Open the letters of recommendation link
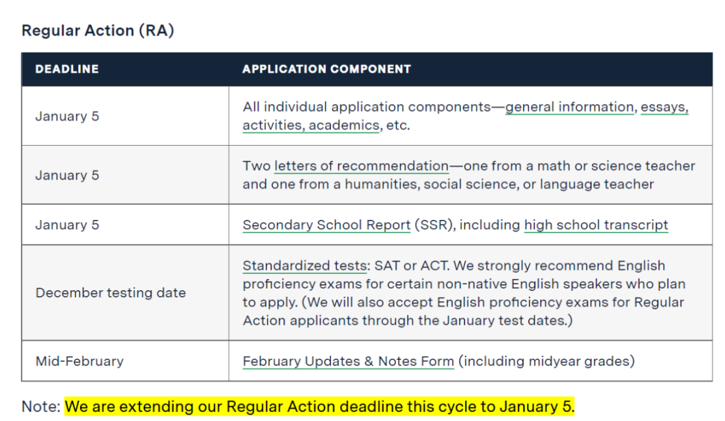The width and height of the screenshot is (725, 421). coord(361,166)
